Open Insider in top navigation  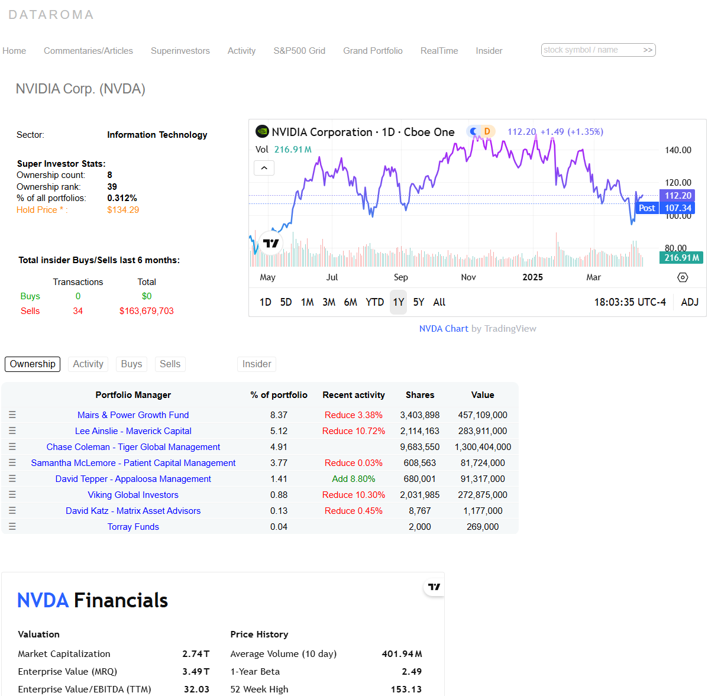(x=489, y=50)
